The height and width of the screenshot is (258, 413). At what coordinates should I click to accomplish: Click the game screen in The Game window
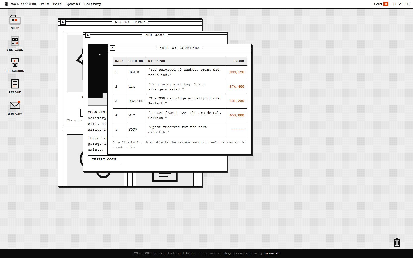pos(98,75)
